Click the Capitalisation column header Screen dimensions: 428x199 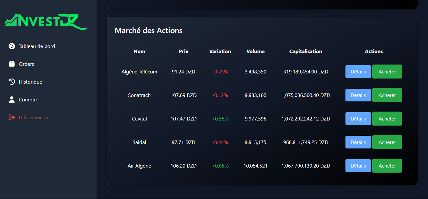306,51
